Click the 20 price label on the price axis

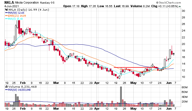click(183, 44)
